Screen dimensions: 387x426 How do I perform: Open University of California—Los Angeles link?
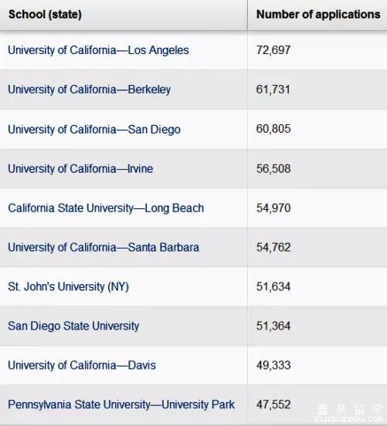[98, 50]
